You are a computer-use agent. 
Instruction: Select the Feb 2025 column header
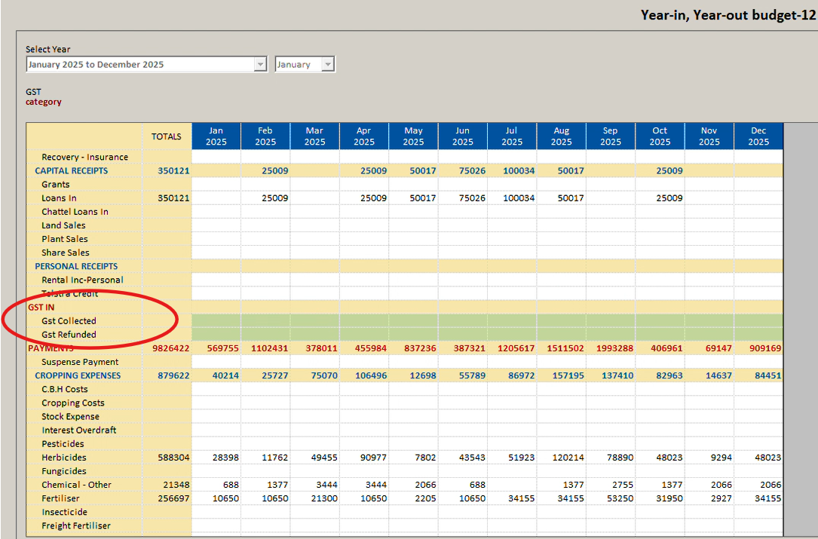[265, 136]
